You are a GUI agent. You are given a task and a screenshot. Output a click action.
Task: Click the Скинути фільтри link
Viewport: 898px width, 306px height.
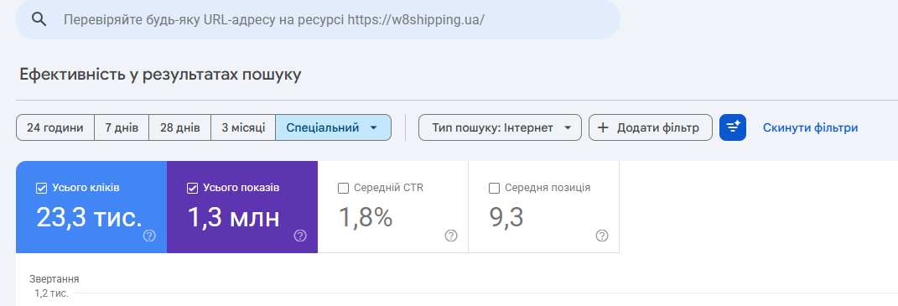tap(810, 127)
